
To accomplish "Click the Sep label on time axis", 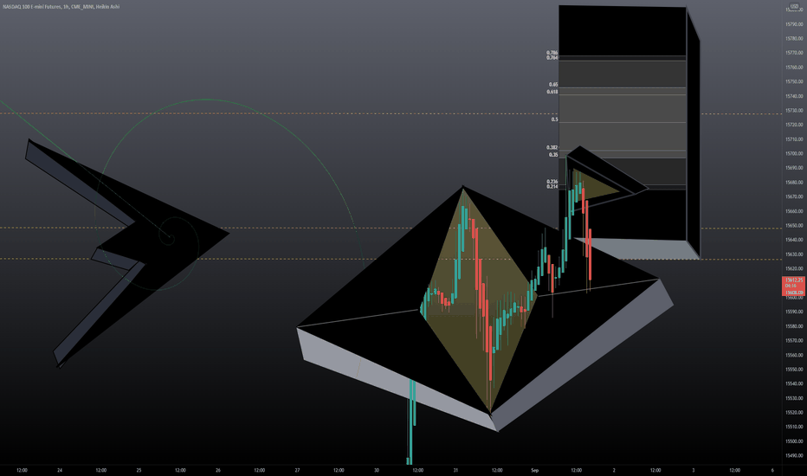I will (x=535, y=470).
